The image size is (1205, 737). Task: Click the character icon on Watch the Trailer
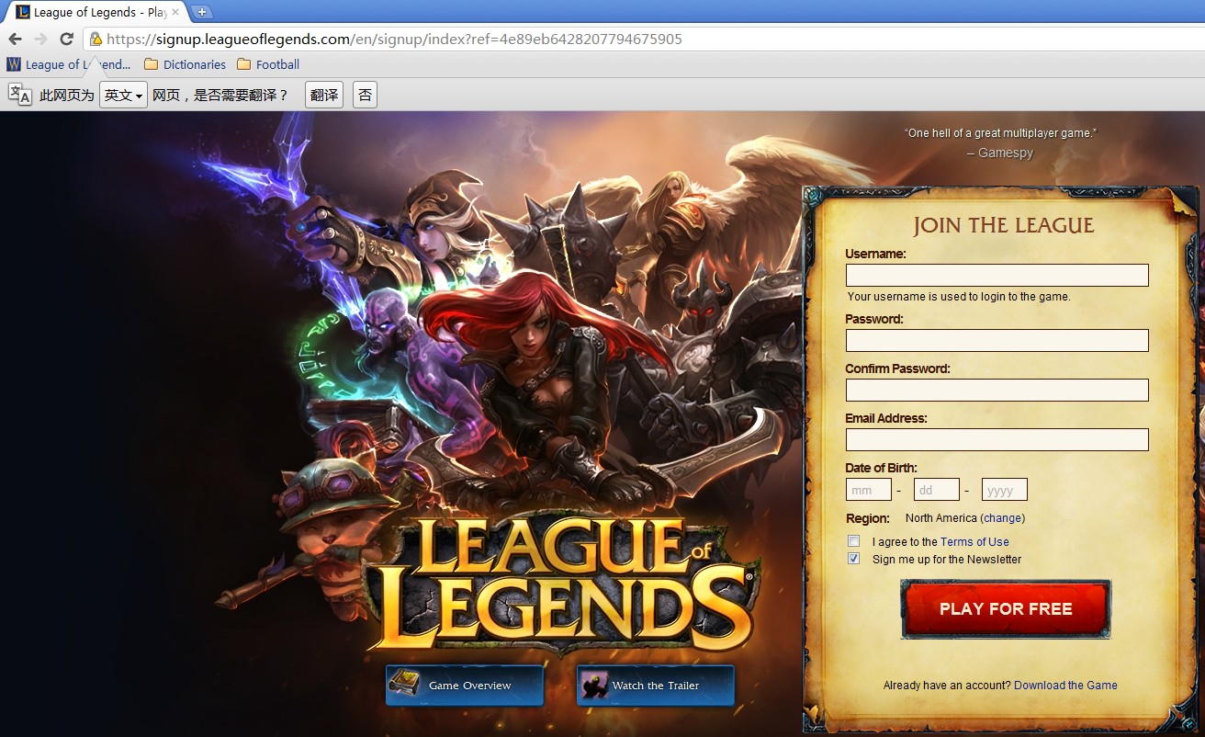point(596,685)
